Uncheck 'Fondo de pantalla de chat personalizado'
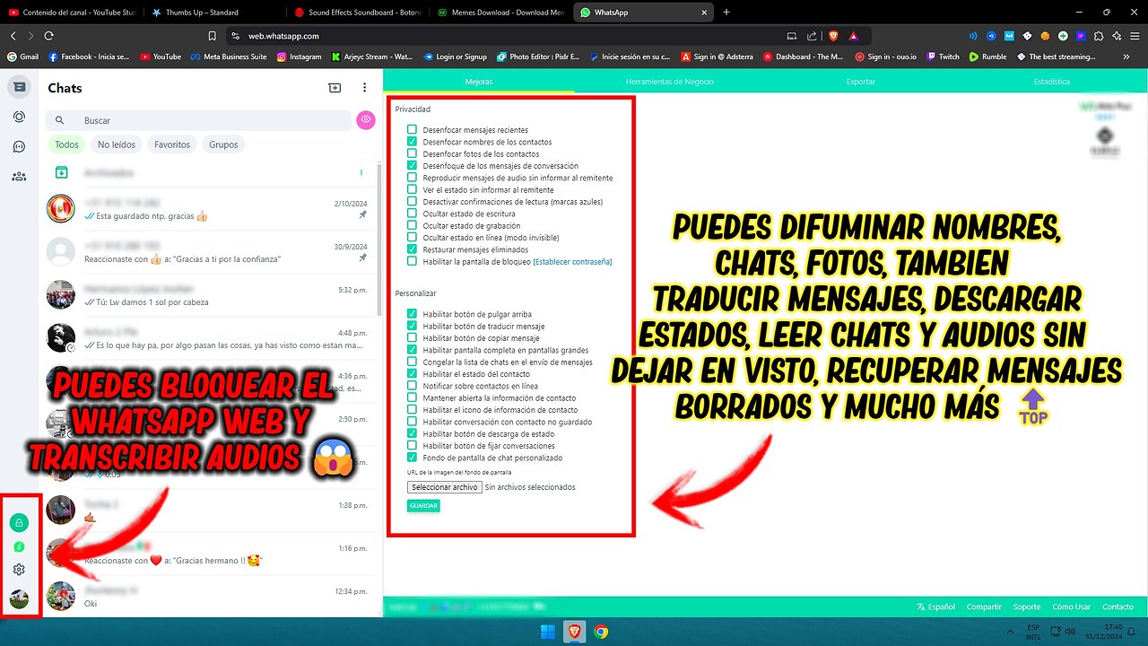Screen dimensions: 1148x646 412,458
